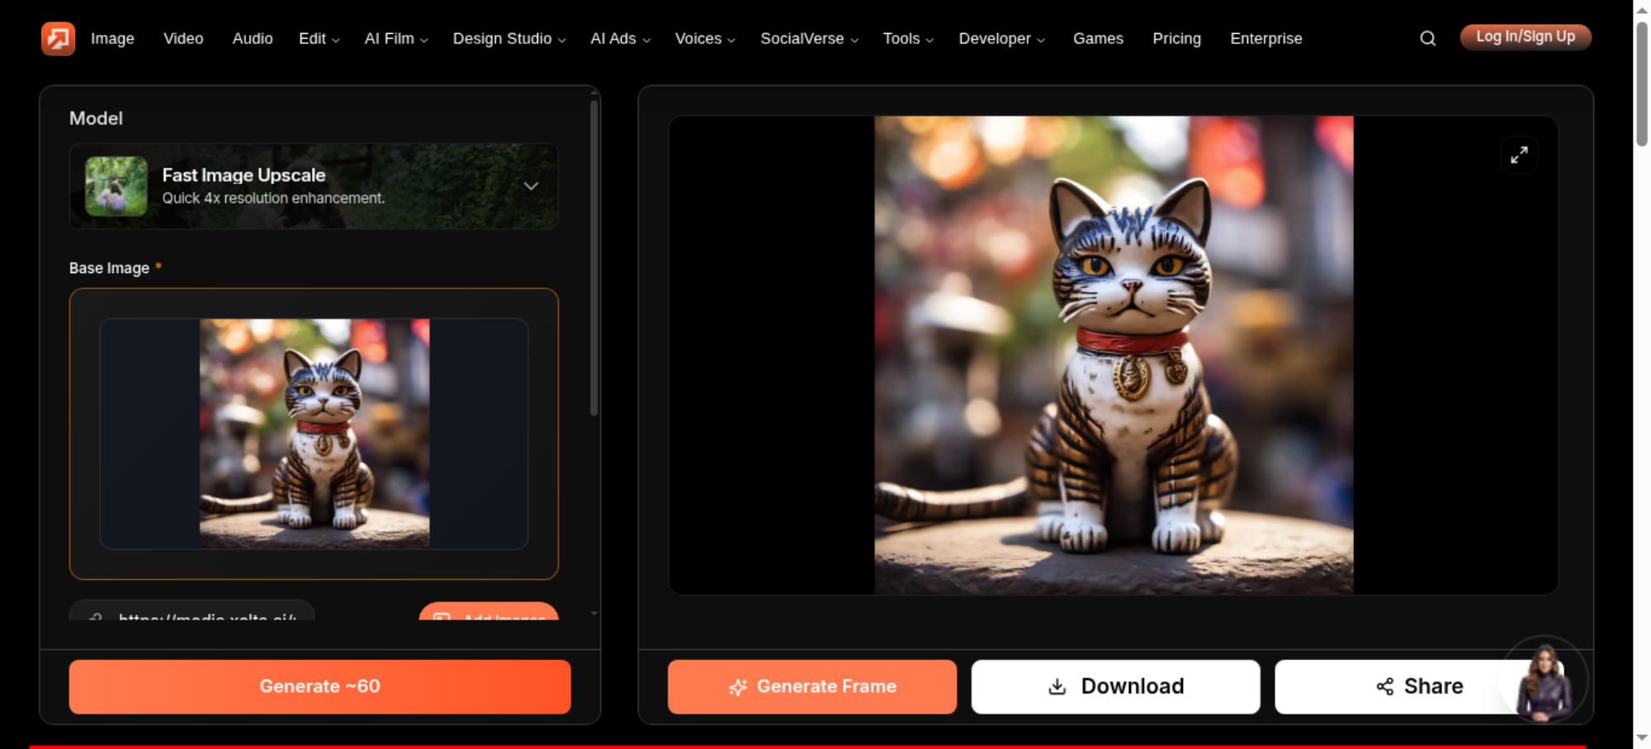Open the Pricing page
This screenshot has height=749, width=1651.
point(1176,39)
